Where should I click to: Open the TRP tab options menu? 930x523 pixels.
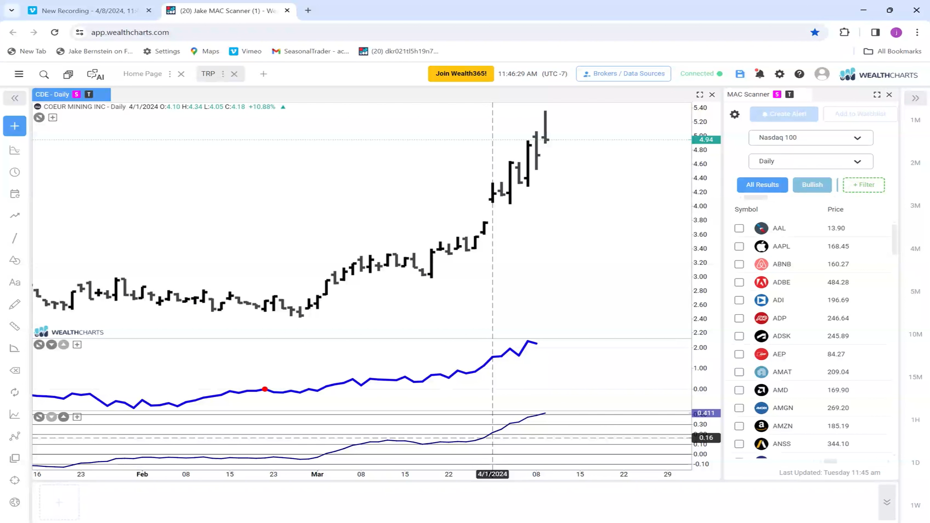223,74
